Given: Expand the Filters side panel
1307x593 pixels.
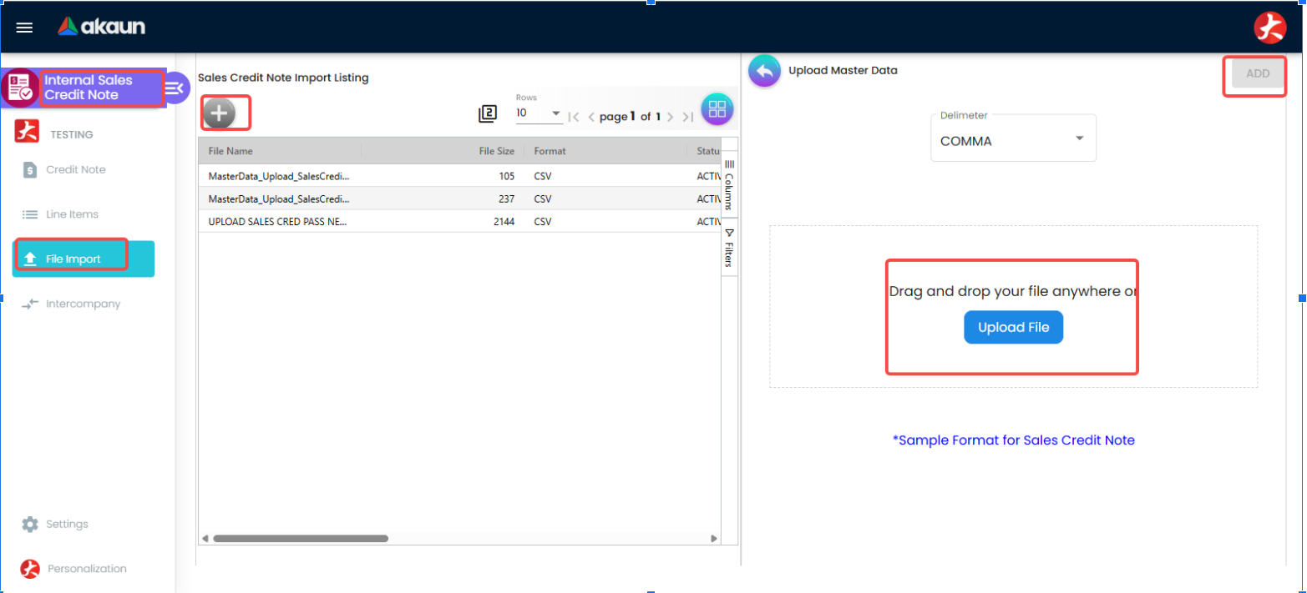Looking at the screenshot, I should pos(729,246).
